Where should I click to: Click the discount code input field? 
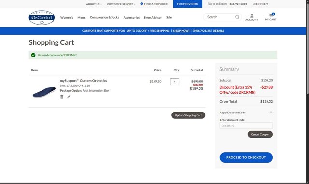click(246, 126)
